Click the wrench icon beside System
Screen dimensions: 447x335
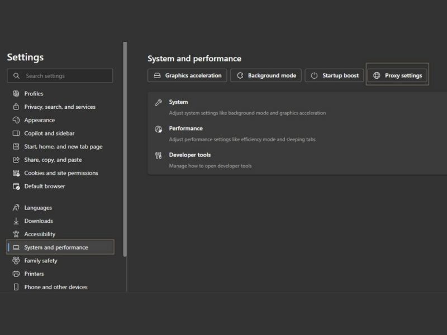point(158,103)
